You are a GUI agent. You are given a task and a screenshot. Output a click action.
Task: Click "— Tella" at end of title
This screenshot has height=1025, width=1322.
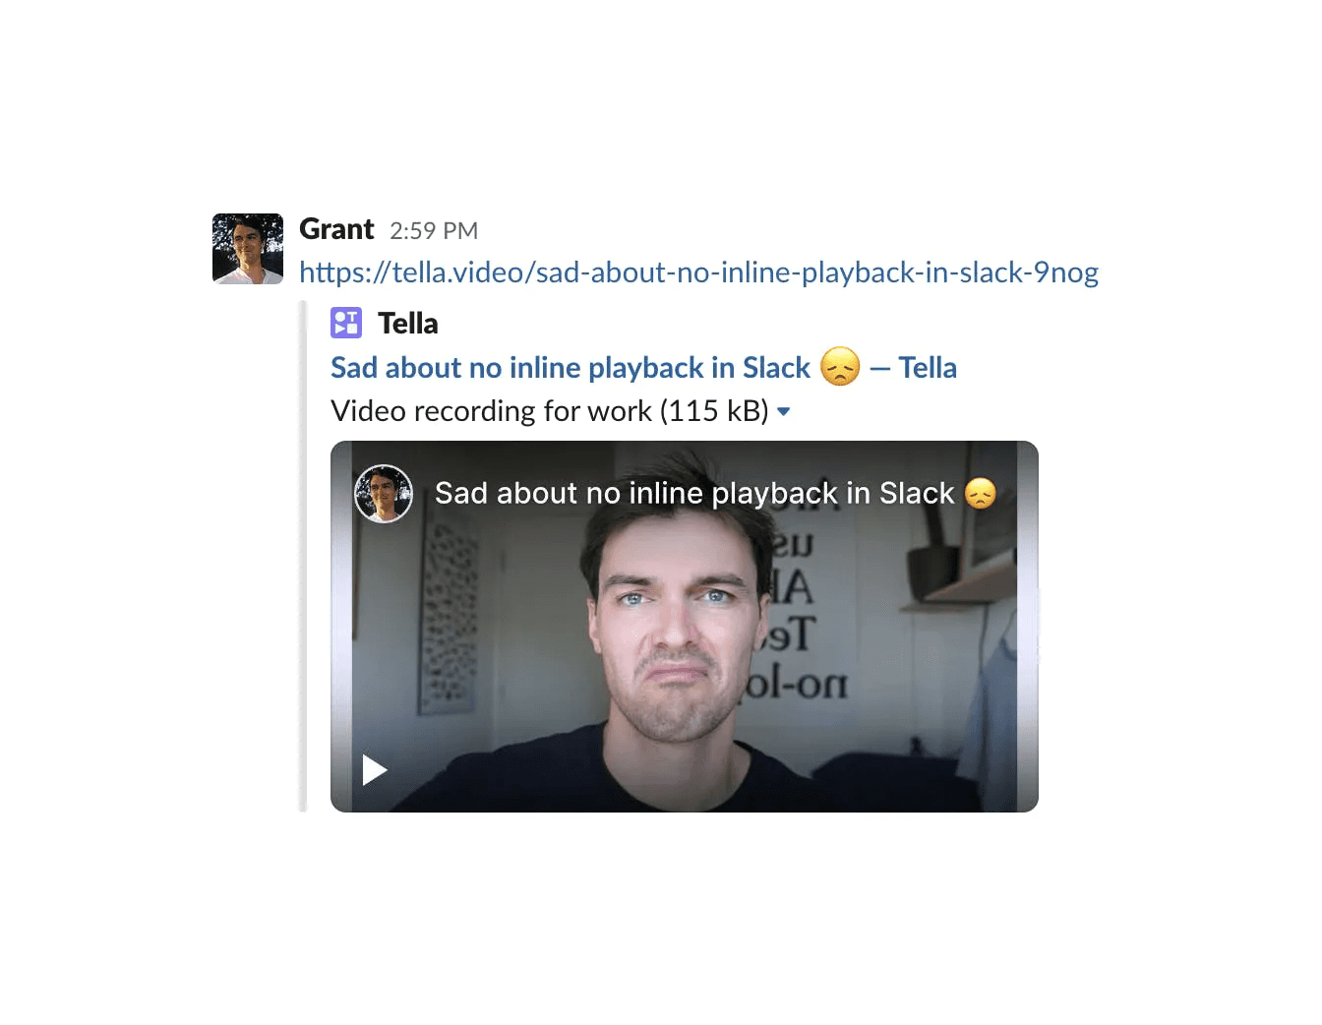pos(914,368)
